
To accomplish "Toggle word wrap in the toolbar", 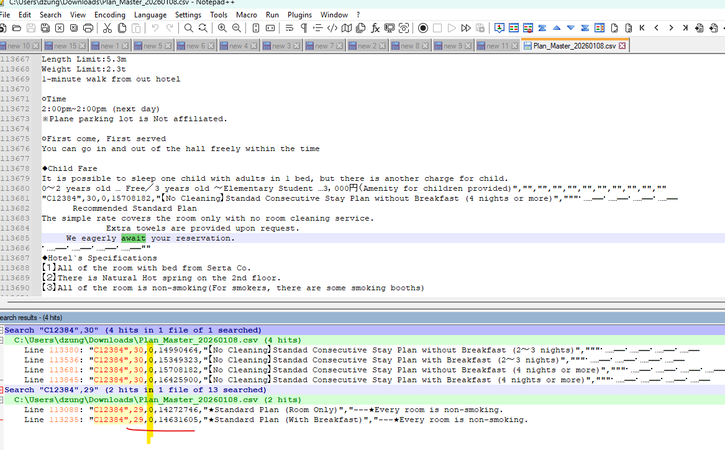I will coord(289,28).
